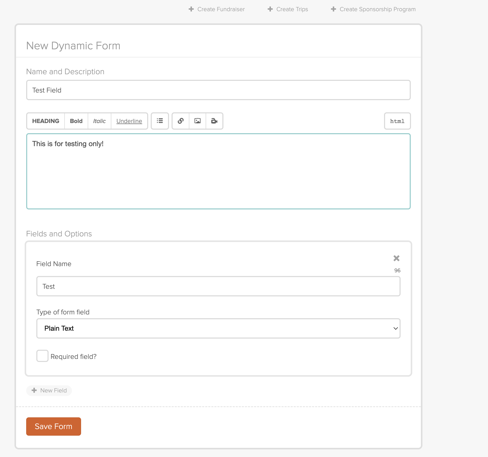Click the Field Name label
This screenshot has height=457, width=488.
coord(54,264)
